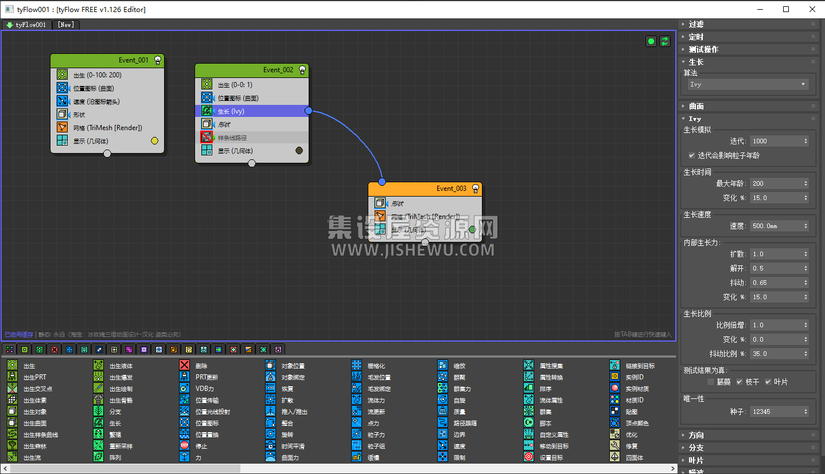This screenshot has height=474, width=825.
Task: Select the tyFlow001 tab
Action: click(26, 25)
